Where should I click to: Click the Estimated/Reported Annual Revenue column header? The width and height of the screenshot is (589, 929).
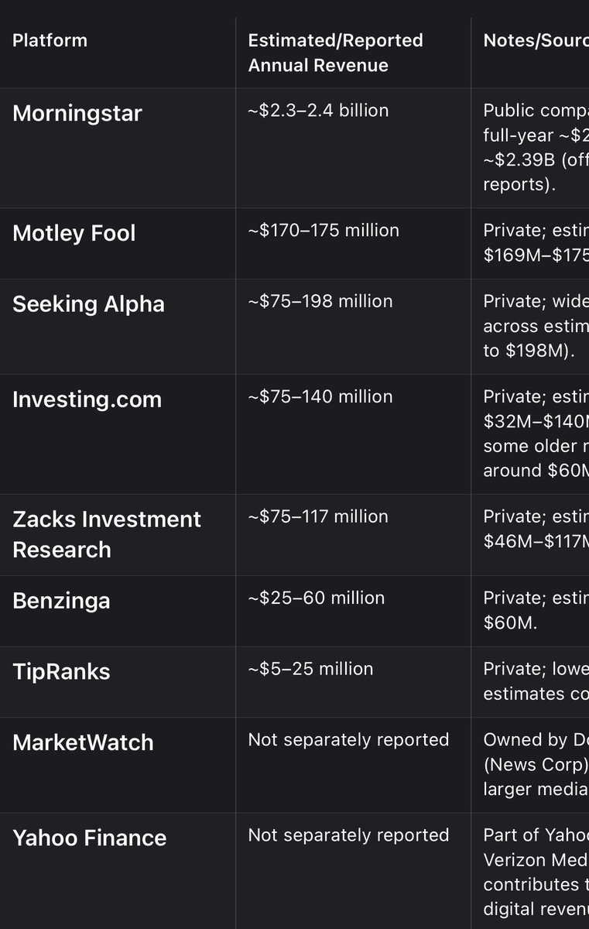[x=335, y=53]
